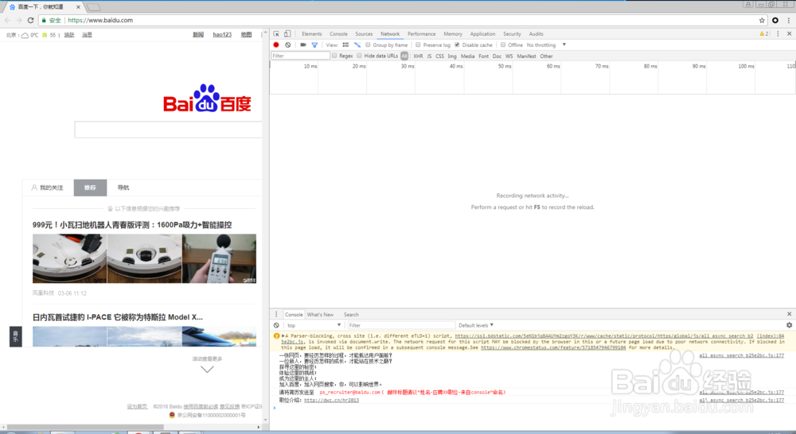Screen dimensions: 796x434
Task: Open the Performance tab
Action: (421, 34)
